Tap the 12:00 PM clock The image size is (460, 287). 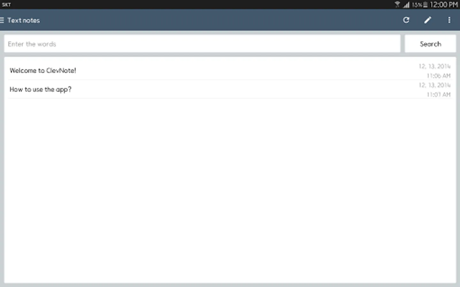tap(444, 4)
